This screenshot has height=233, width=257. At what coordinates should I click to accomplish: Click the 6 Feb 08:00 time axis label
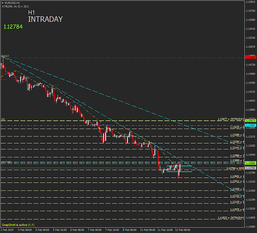pyautogui.click(x=77, y=230)
